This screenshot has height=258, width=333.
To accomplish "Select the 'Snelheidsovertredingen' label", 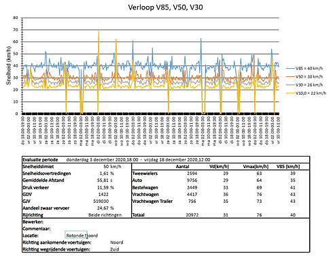I will point(47,174).
